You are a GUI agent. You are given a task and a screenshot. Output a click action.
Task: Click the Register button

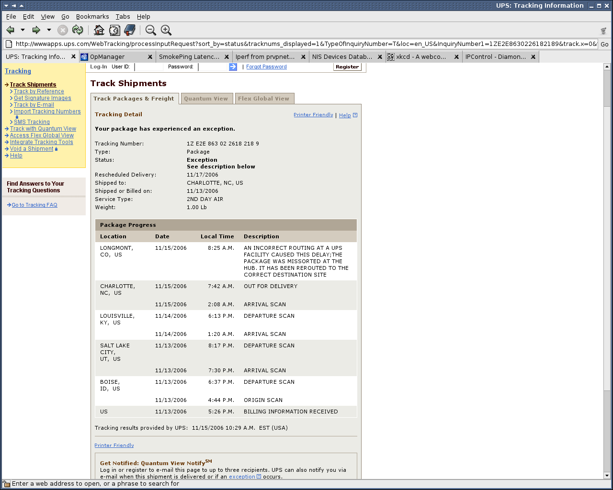coord(347,67)
